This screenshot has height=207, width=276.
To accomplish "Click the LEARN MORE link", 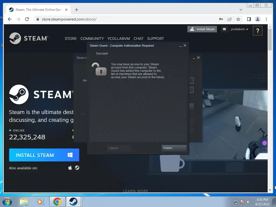I will tap(136, 191).
